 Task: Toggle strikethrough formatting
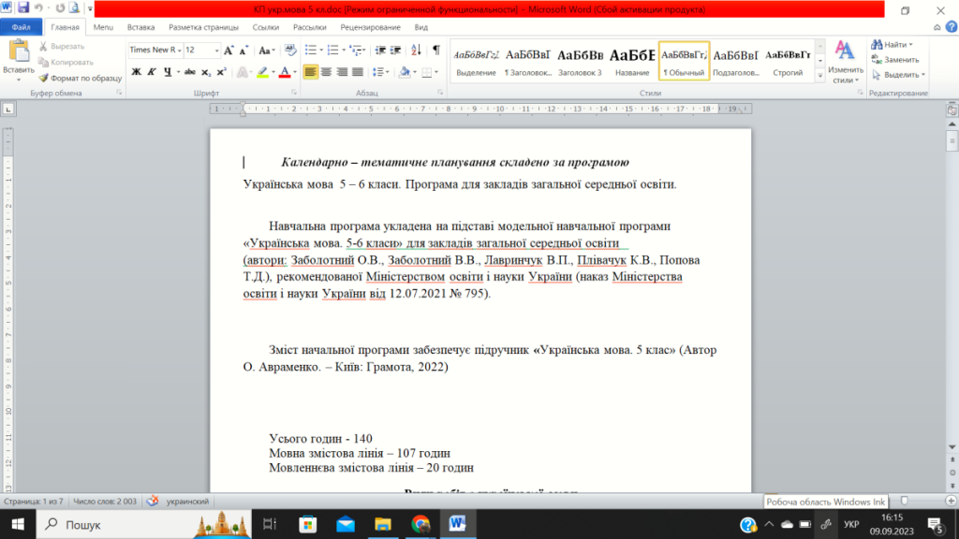189,72
